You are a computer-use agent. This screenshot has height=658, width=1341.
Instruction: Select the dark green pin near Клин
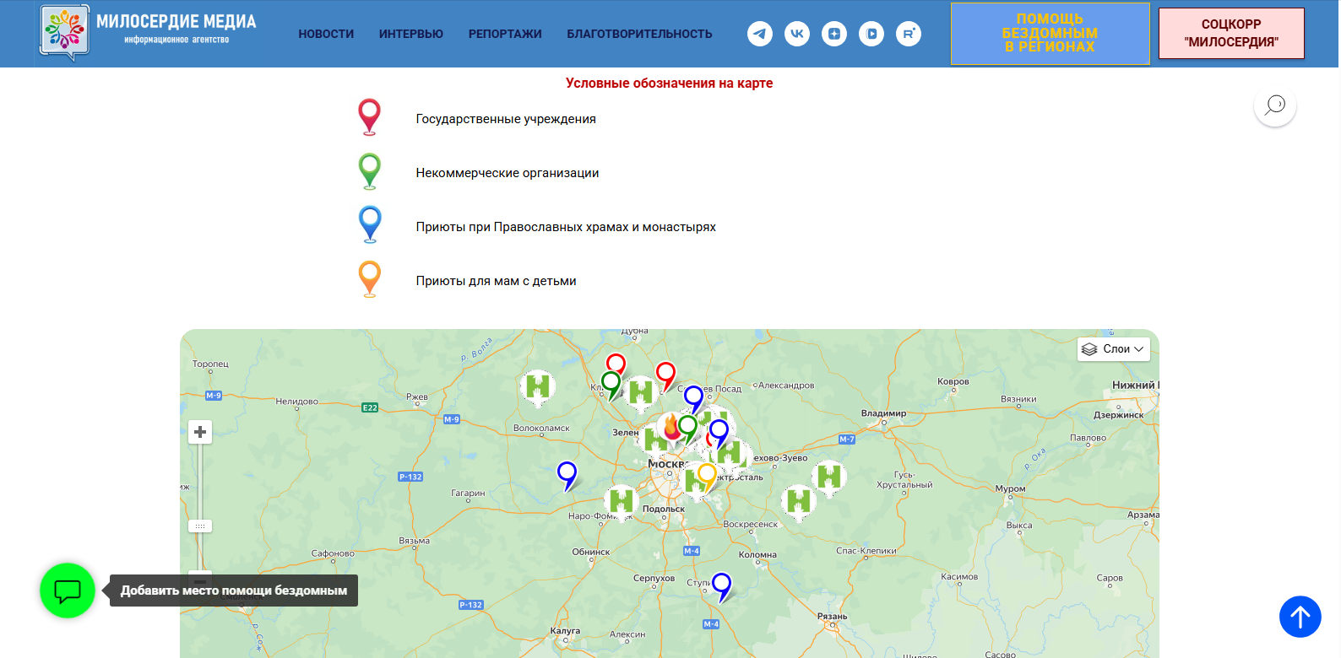coord(611,386)
